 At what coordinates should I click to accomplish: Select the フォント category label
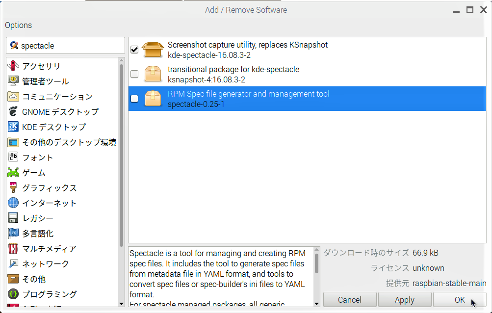pos(38,157)
